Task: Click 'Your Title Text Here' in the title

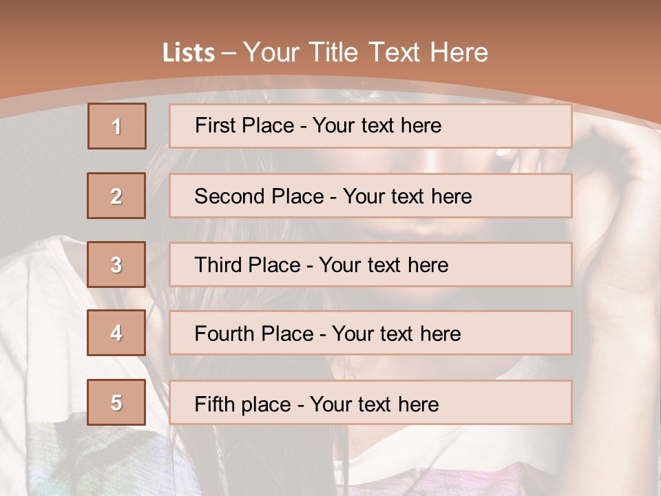Action: click(366, 52)
